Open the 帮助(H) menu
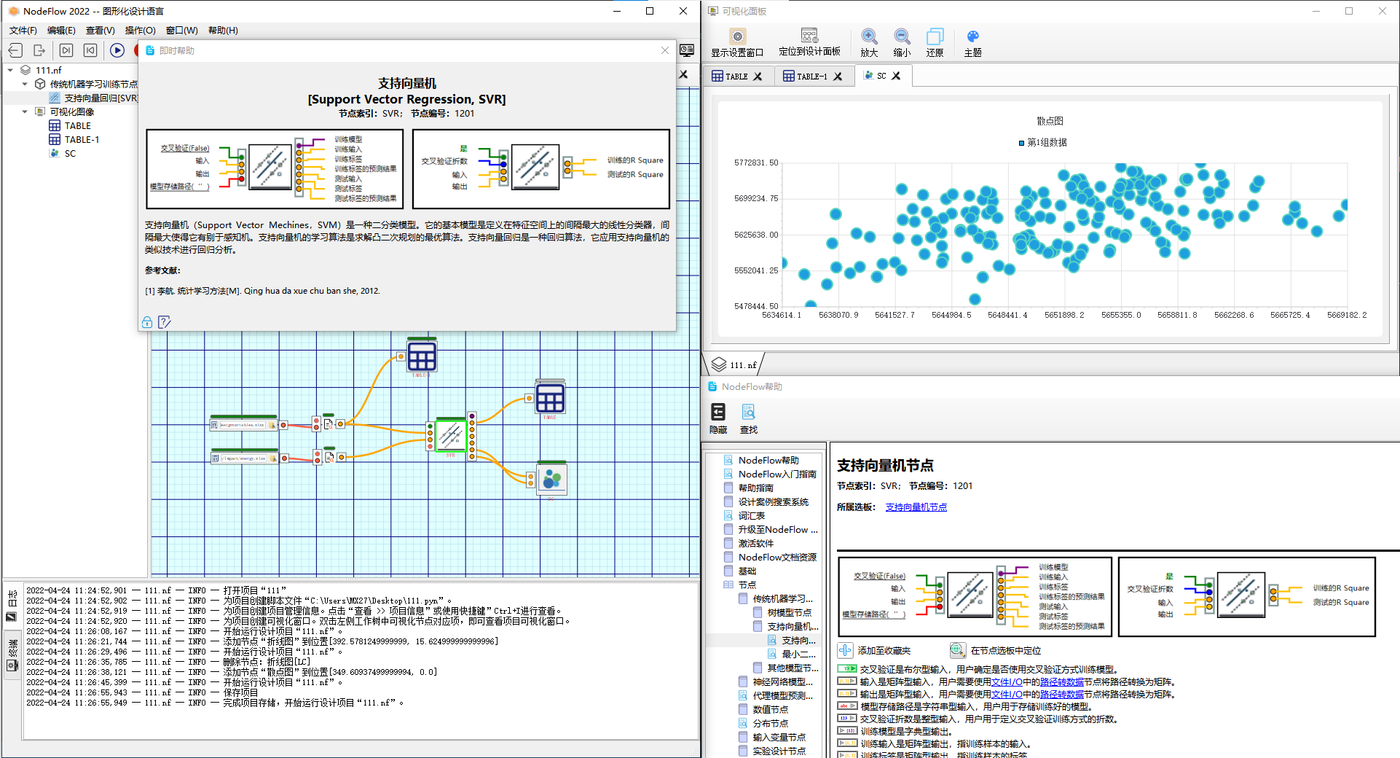Screen dimensions: 1400x758 pyautogui.click(x=223, y=31)
